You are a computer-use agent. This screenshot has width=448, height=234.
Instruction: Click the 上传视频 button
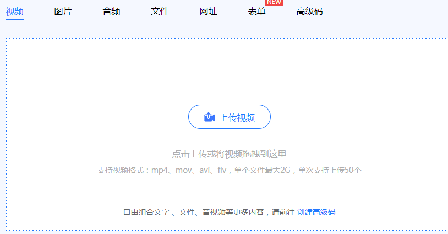230,117
